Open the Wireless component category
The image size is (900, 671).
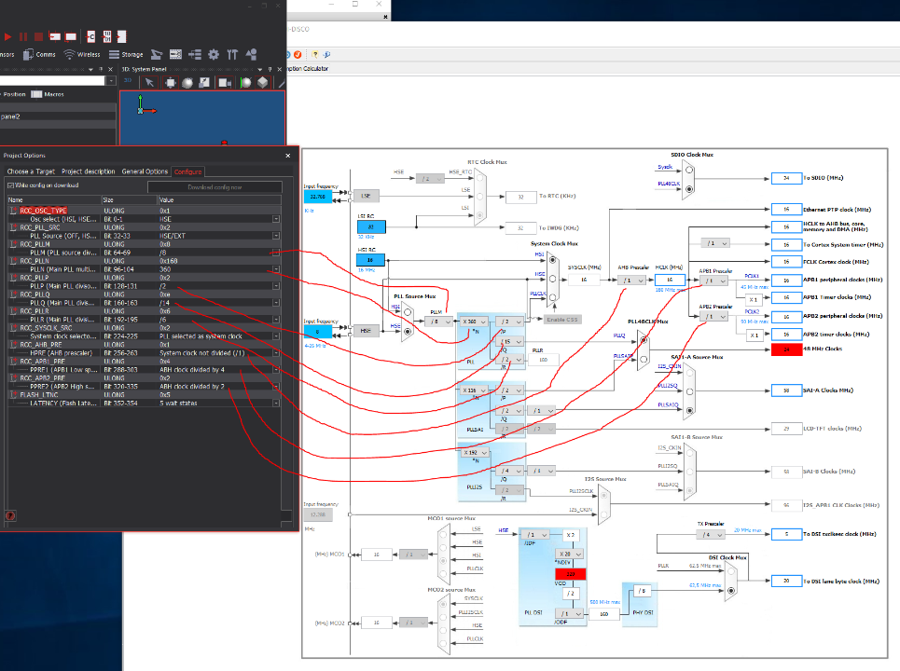83,55
